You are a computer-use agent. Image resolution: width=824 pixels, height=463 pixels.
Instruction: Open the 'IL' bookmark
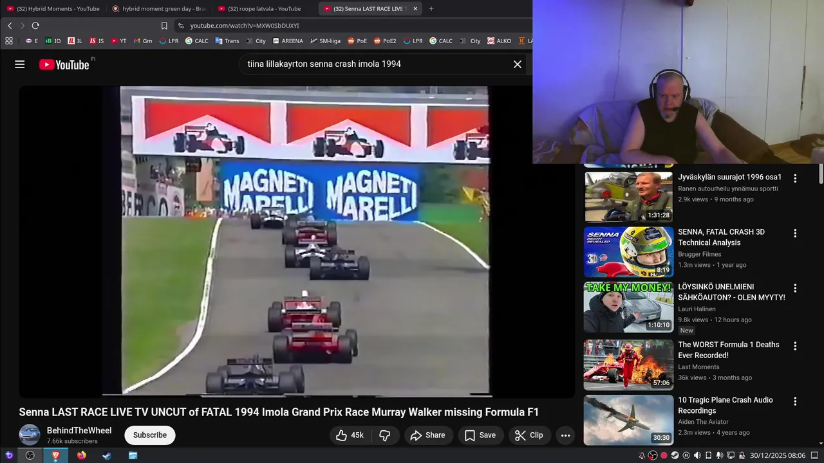pos(75,41)
